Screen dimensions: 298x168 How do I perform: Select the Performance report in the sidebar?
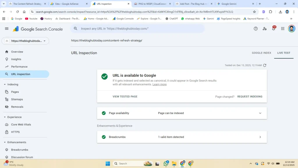pos(19,66)
